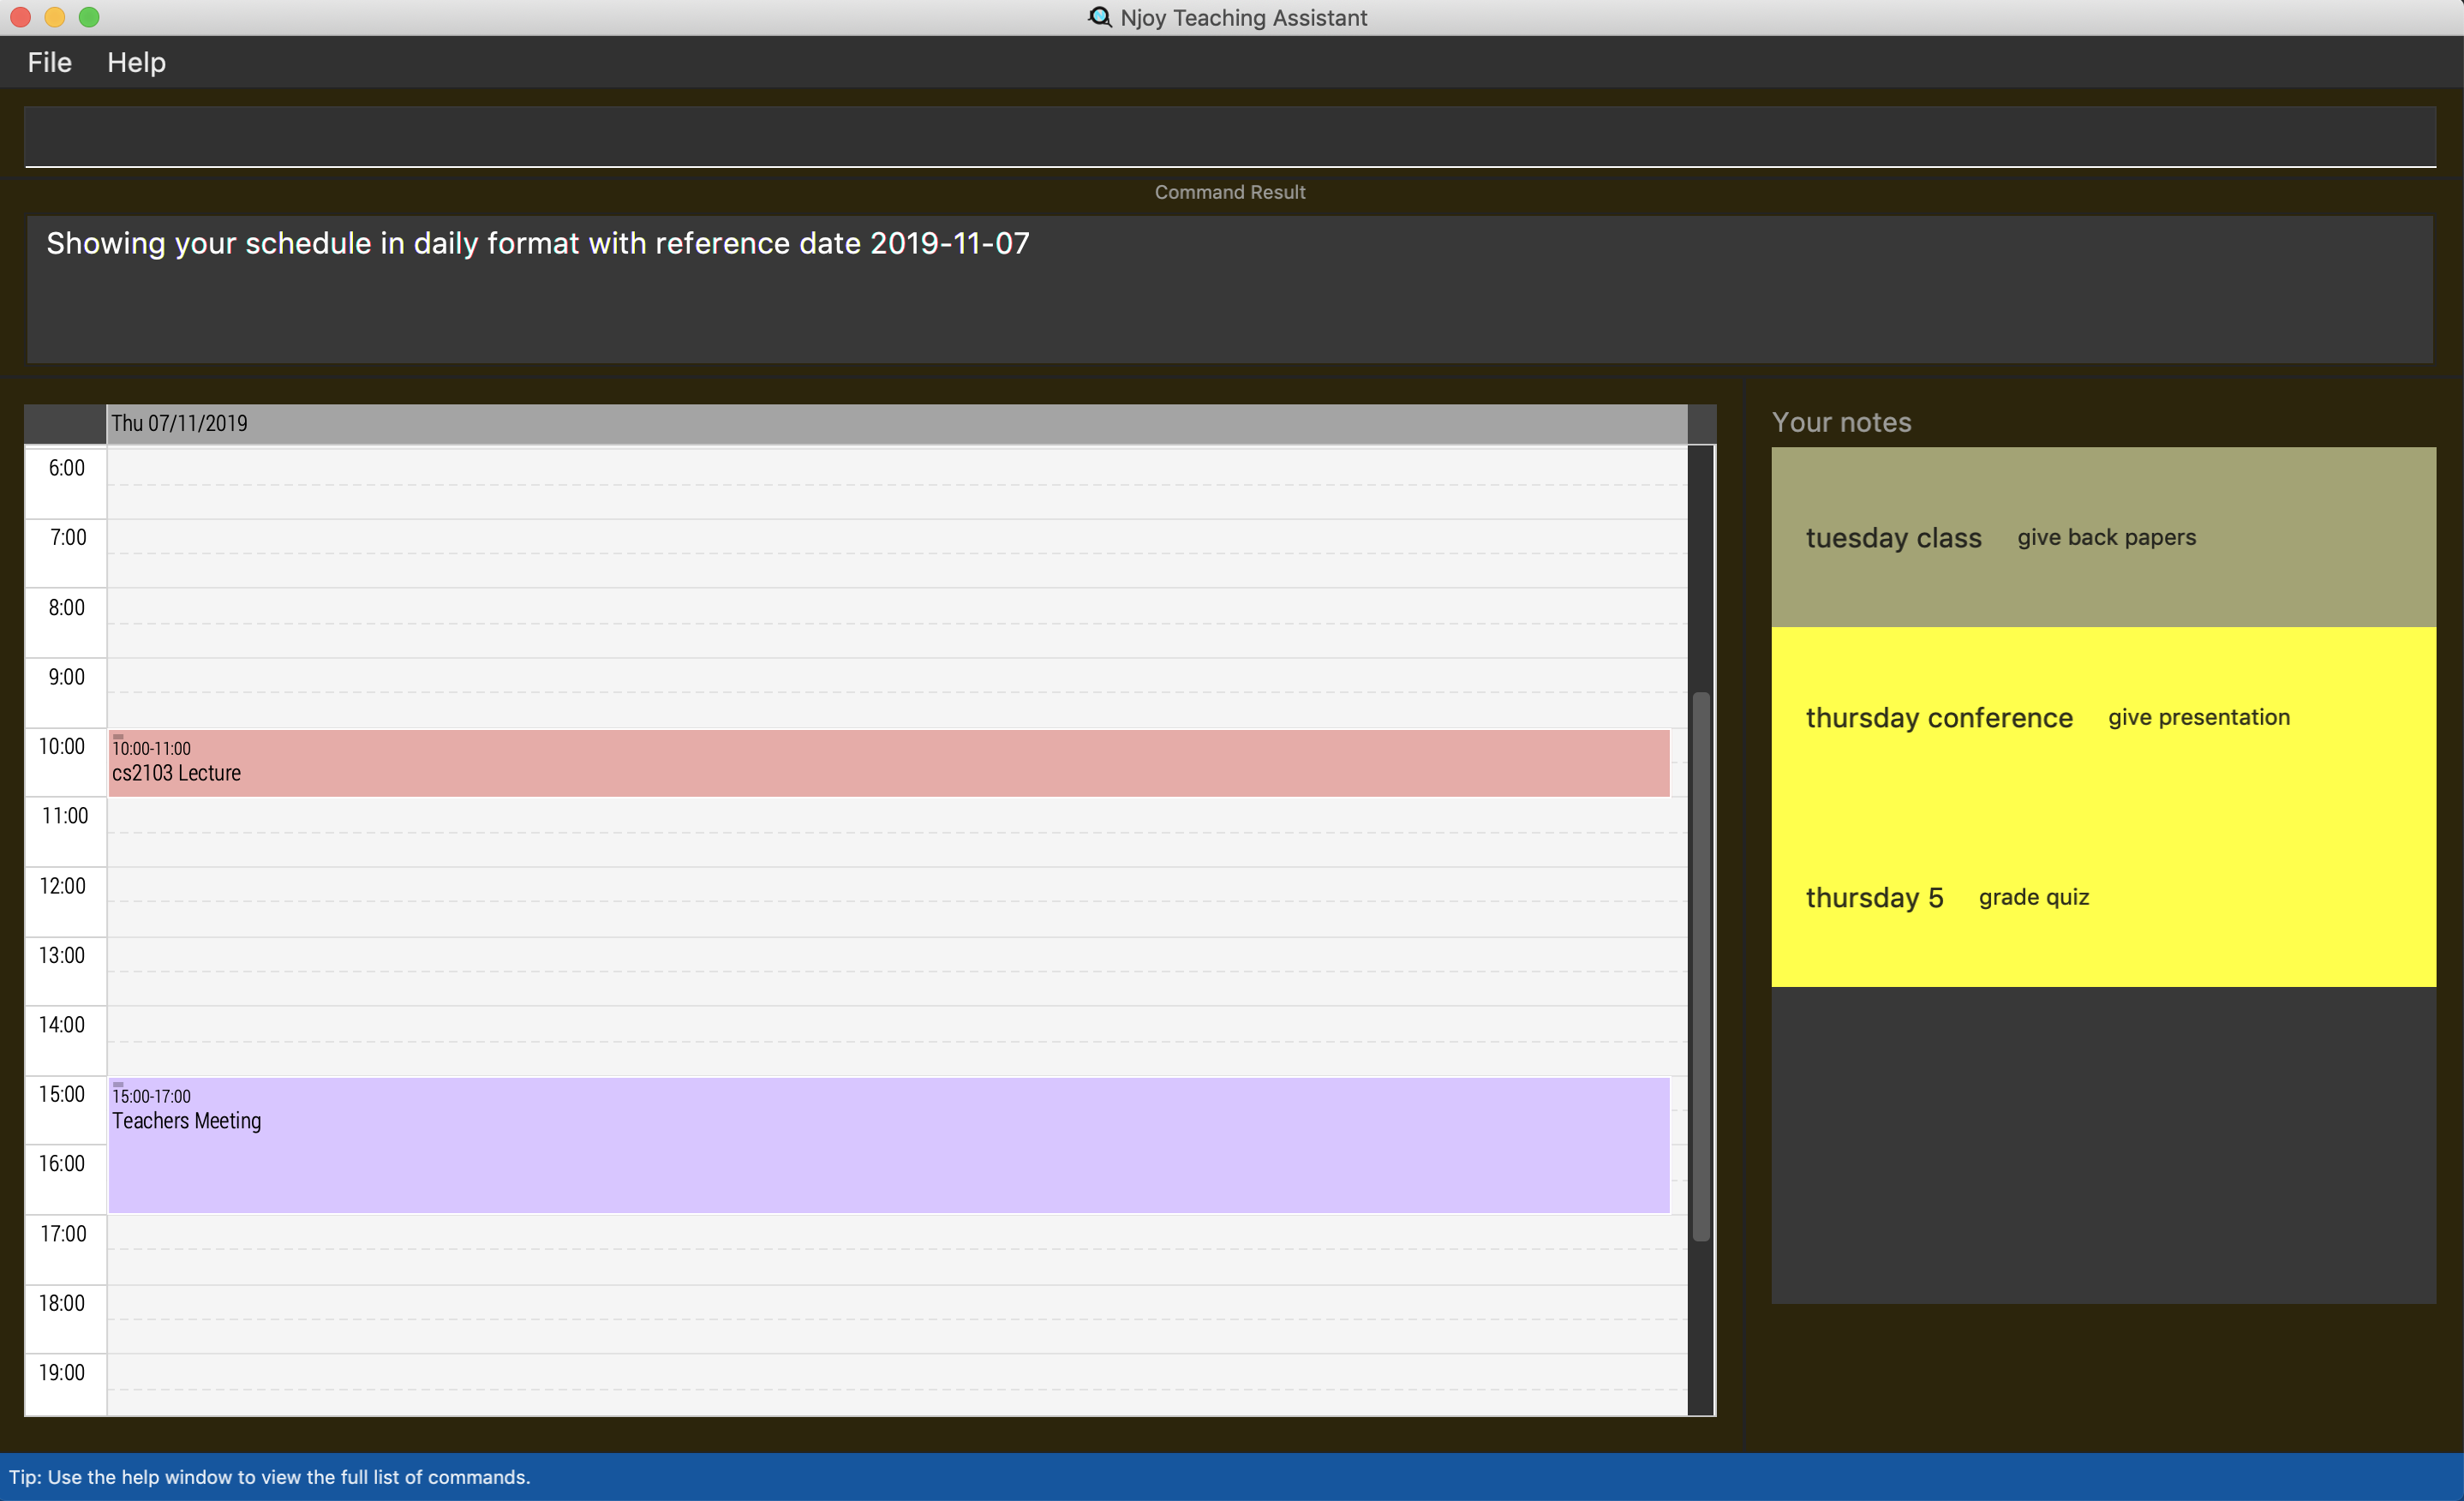Click the calendar vertical scrollbar thumb
2464x1501 pixels.
click(x=1700, y=966)
